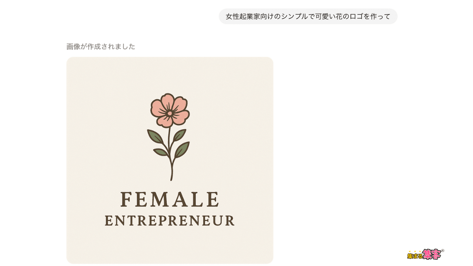Click the 集まる集客 watermark logo

(425, 254)
